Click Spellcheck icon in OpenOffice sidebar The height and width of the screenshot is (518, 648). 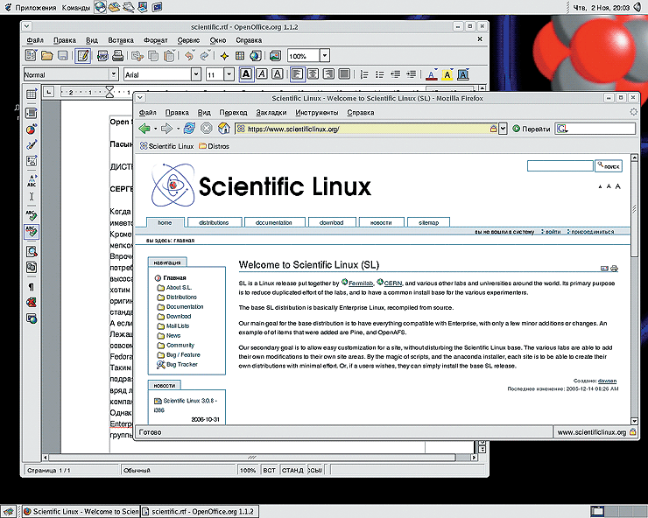click(32, 214)
